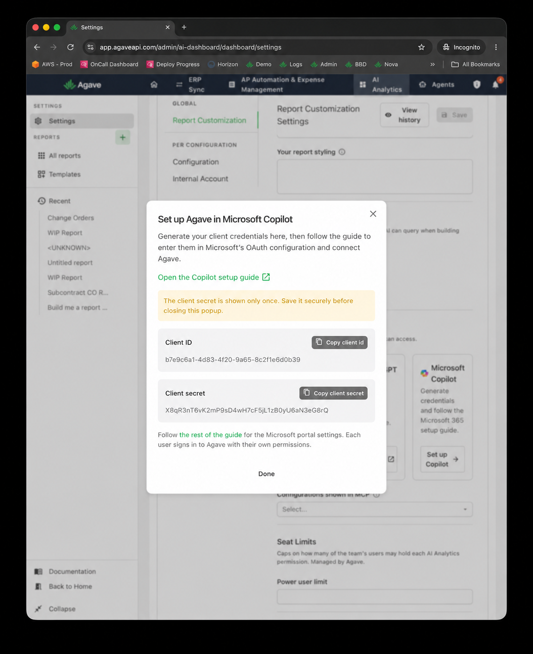This screenshot has width=533, height=654.
Task: Click the Incognito indicator
Action: (461, 47)
